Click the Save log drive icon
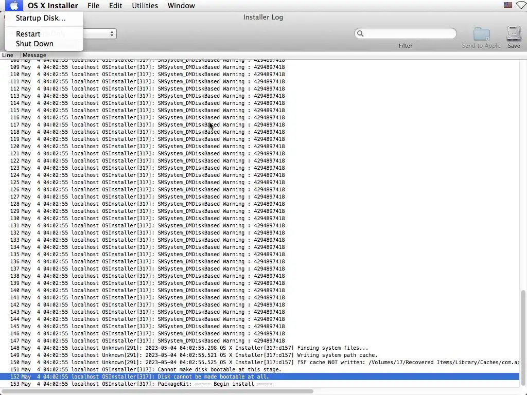The width and height of the screenshot is (527, 395). coord(514,34)
